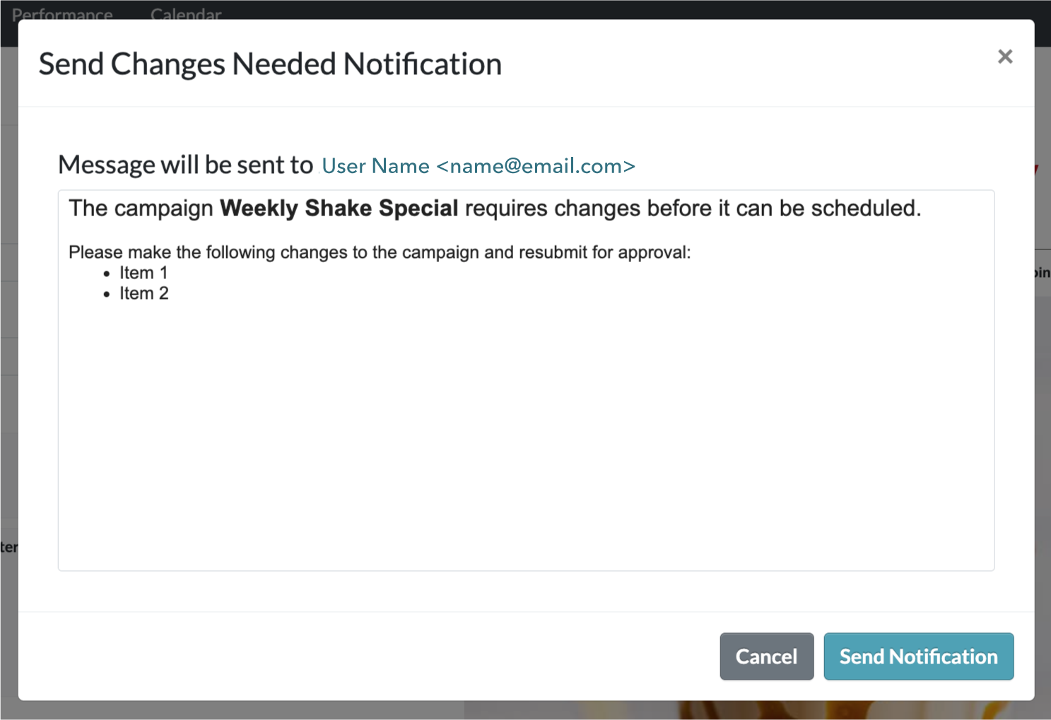This screenshot has width=1051, height=720.
Task: Click Item 1 in the changes list
Action: point(143,273)
